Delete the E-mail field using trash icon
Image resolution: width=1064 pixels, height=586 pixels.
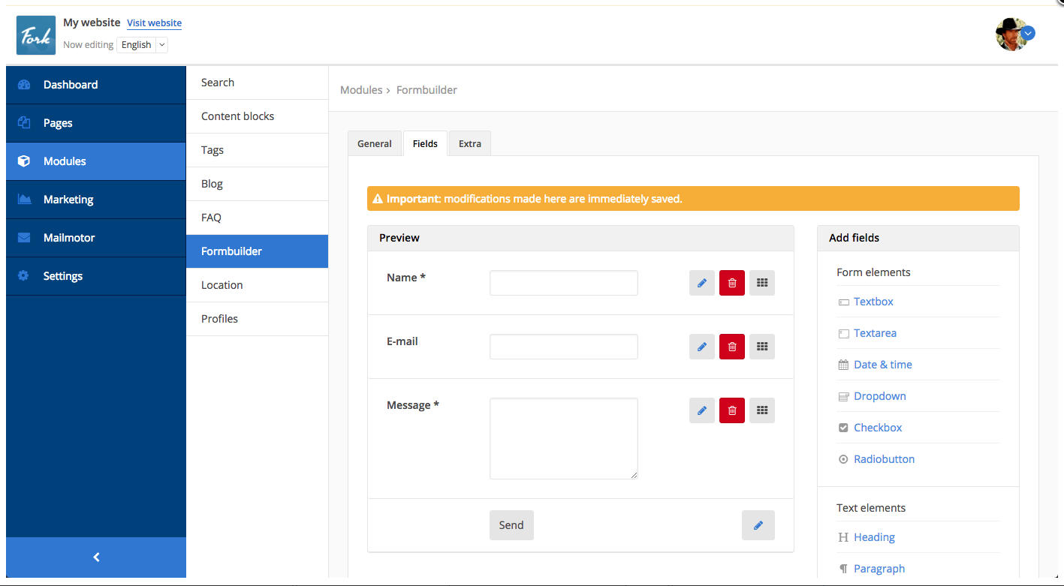[732, 347]
